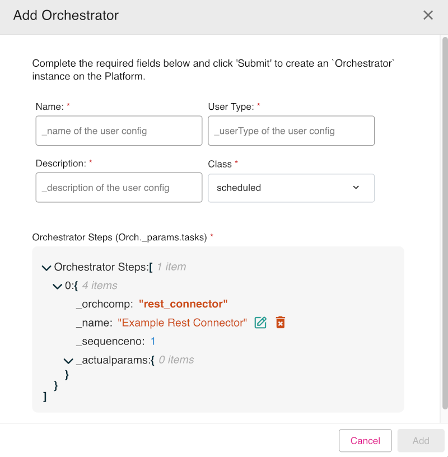Click the _sequenceno value 1
This screenshot has height=457, width=448.
click(x=153, y=341)
